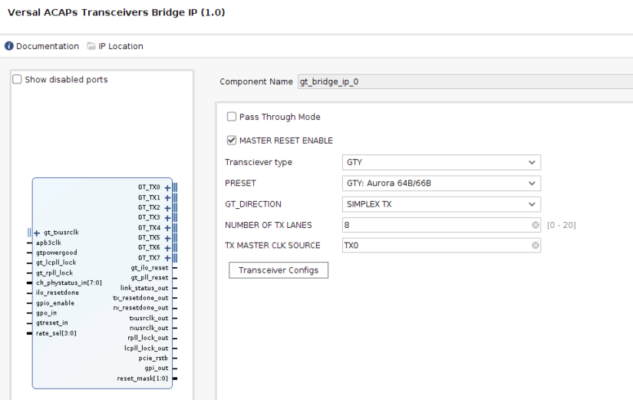
Task: Select the link_status_out port label
Action: (144, 288)
